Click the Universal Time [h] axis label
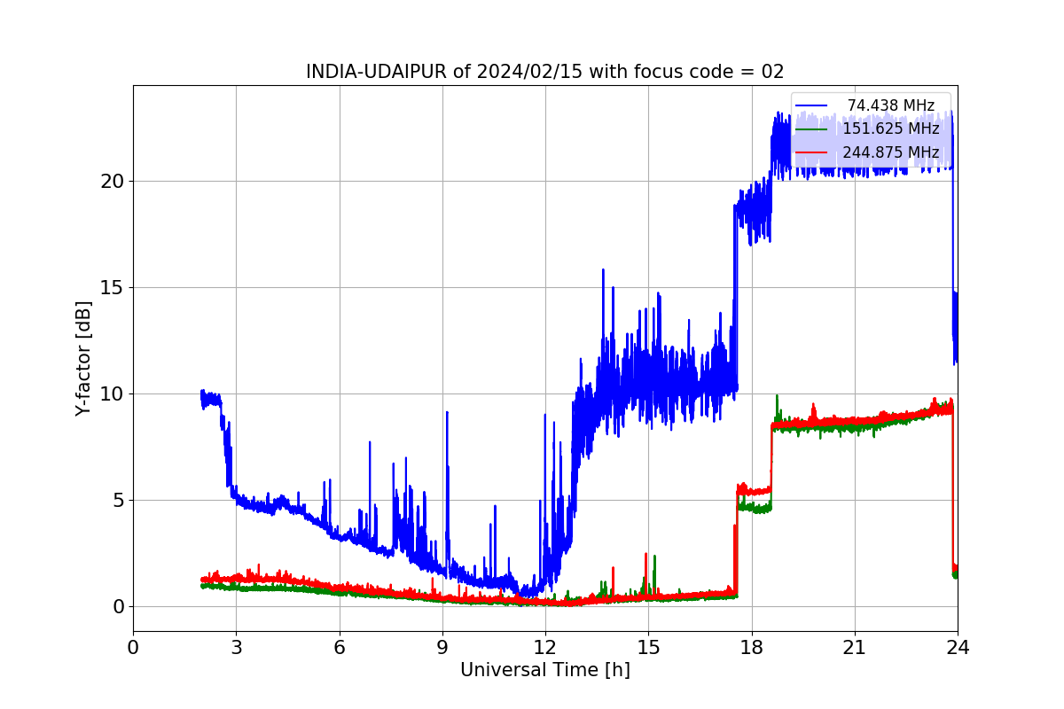Viewport: 1064px width, 709px height. point(545,670)
